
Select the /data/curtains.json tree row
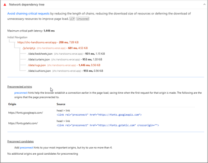tap(65, 59)
